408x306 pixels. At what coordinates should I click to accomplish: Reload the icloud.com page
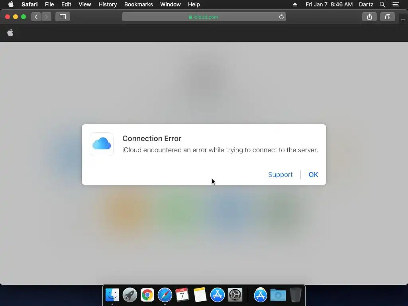click(x=281, y=17)
